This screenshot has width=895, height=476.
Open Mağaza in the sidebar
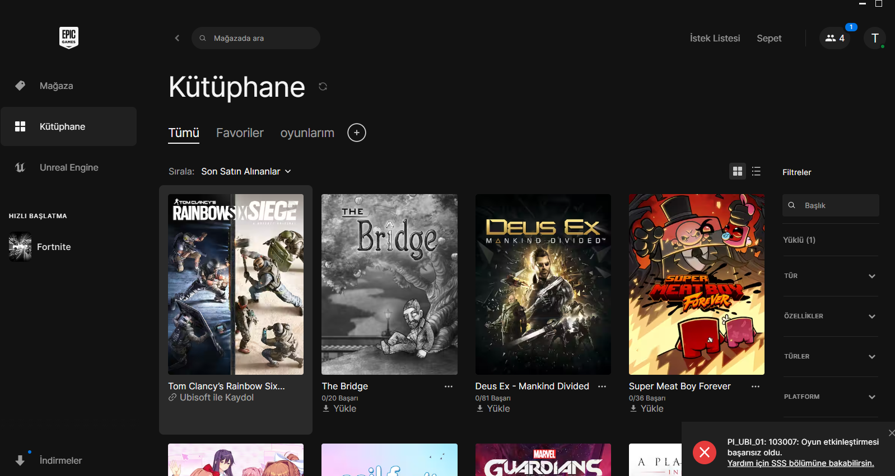pos(68,86)
